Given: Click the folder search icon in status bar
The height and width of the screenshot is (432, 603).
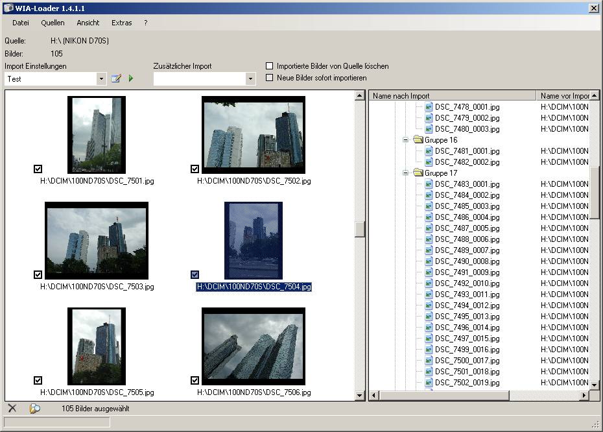Looking at the screenshot, I should 35,408.
